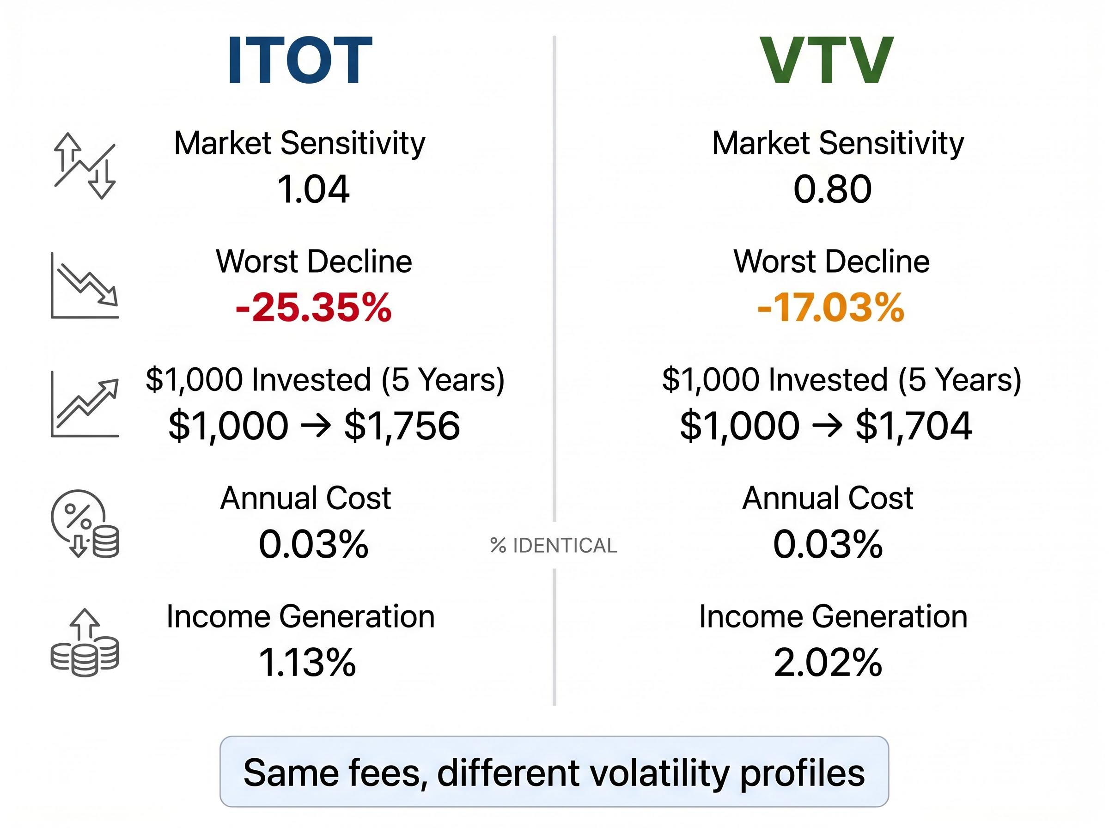Click the upward growth chart icon
This screenshot has width=1109, height=828.
(85, 404)
